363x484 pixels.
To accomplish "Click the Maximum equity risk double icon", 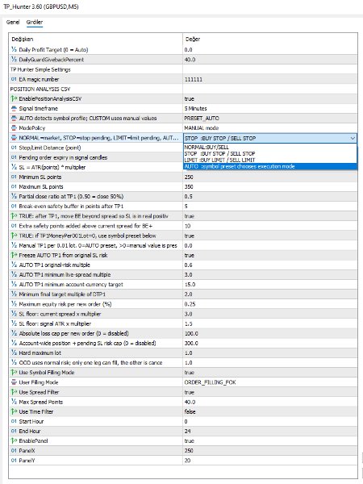I will (14, 304).
